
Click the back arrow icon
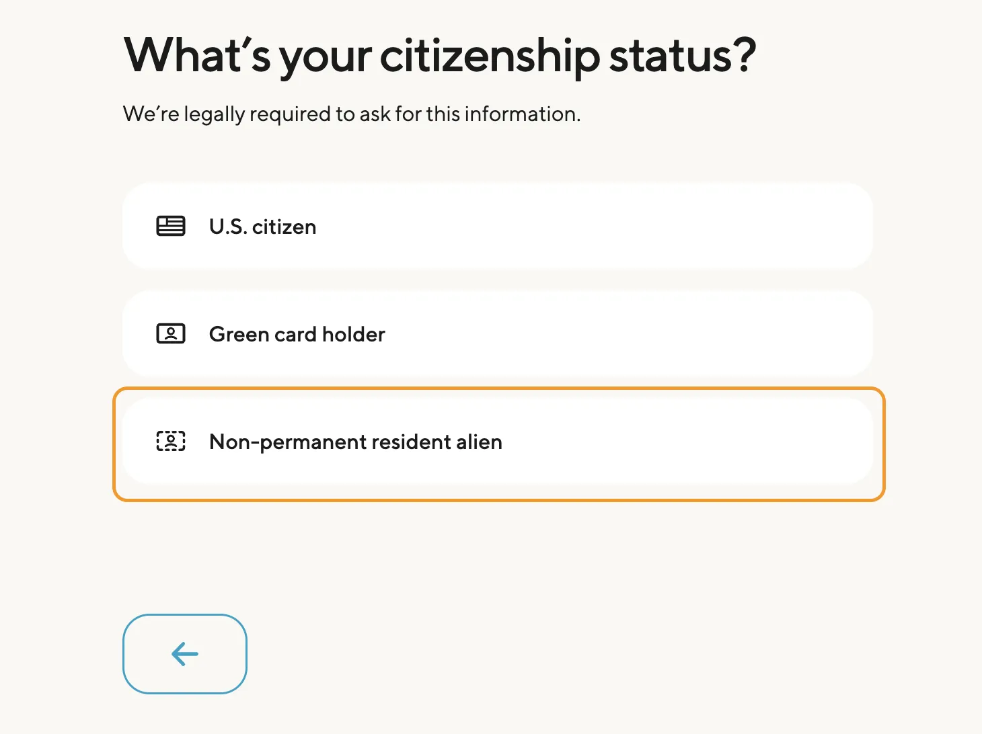point(184,654)
